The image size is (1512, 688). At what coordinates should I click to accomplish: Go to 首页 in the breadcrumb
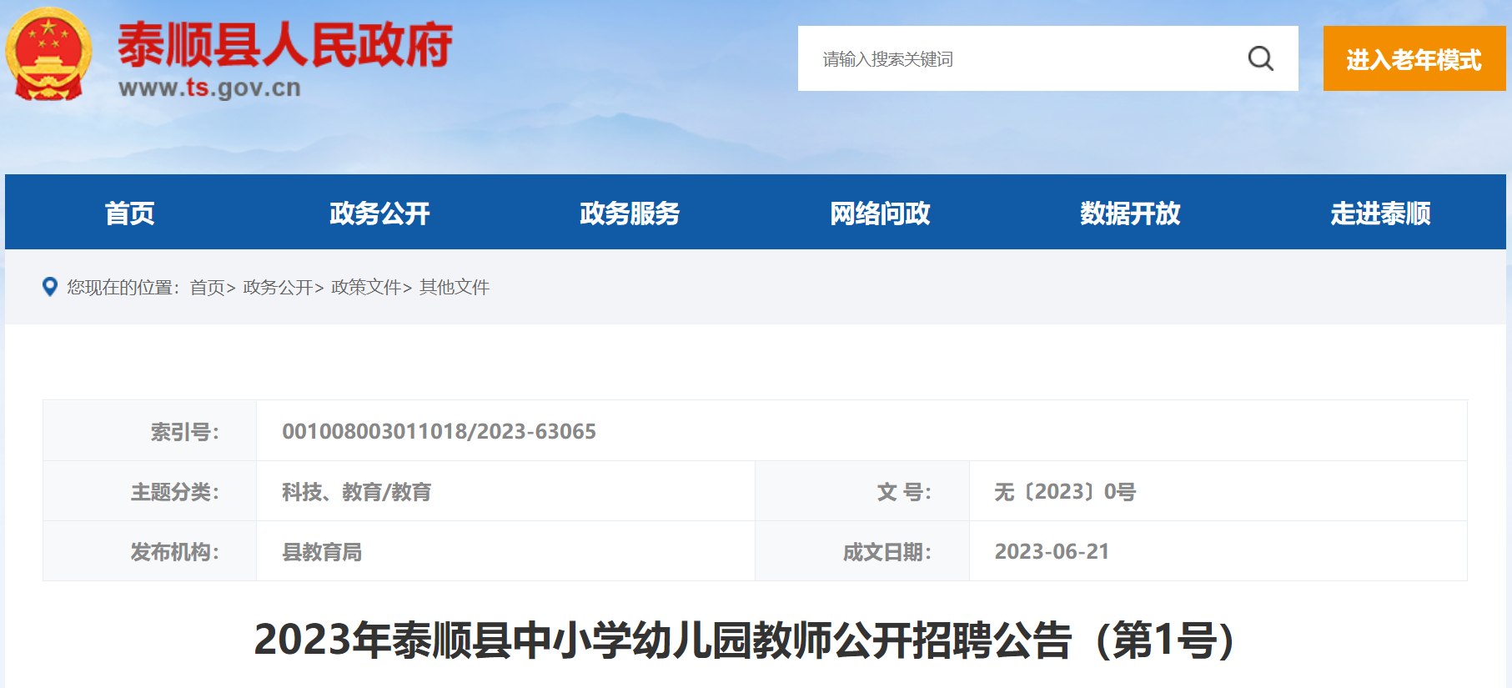point(208,287)
